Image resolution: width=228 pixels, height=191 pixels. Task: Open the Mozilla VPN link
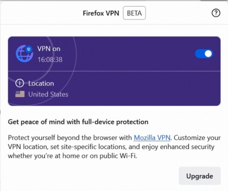pyautogui.click(x=152, y=138)
